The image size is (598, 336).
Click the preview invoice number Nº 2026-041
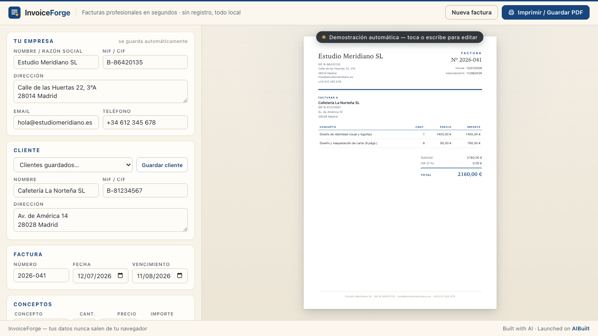[x=466, y=60]
